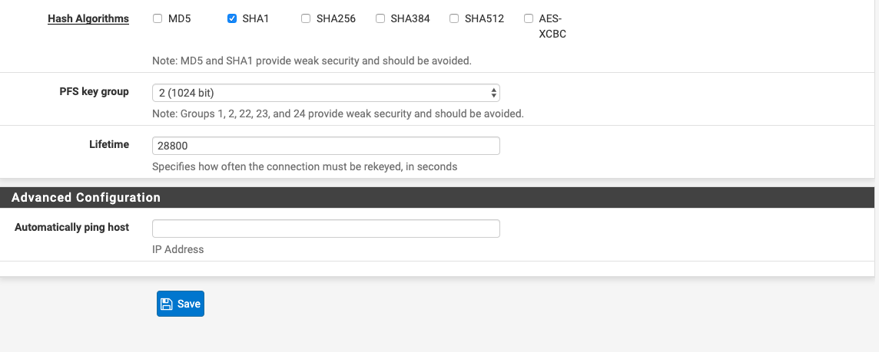This screenshot has width=879, height=352.
Task: Click the Automatically ping host label
Action: coord(71,227)
